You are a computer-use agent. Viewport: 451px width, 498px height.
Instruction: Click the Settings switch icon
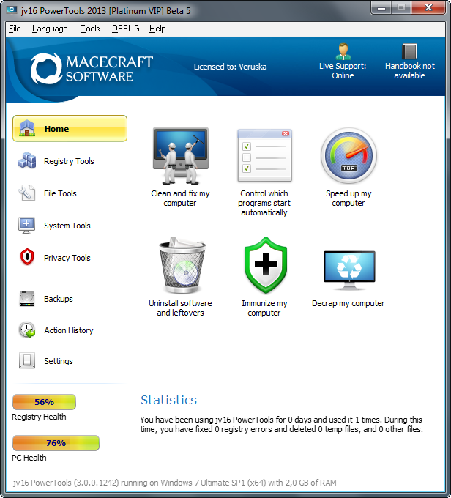coord(27,360)
